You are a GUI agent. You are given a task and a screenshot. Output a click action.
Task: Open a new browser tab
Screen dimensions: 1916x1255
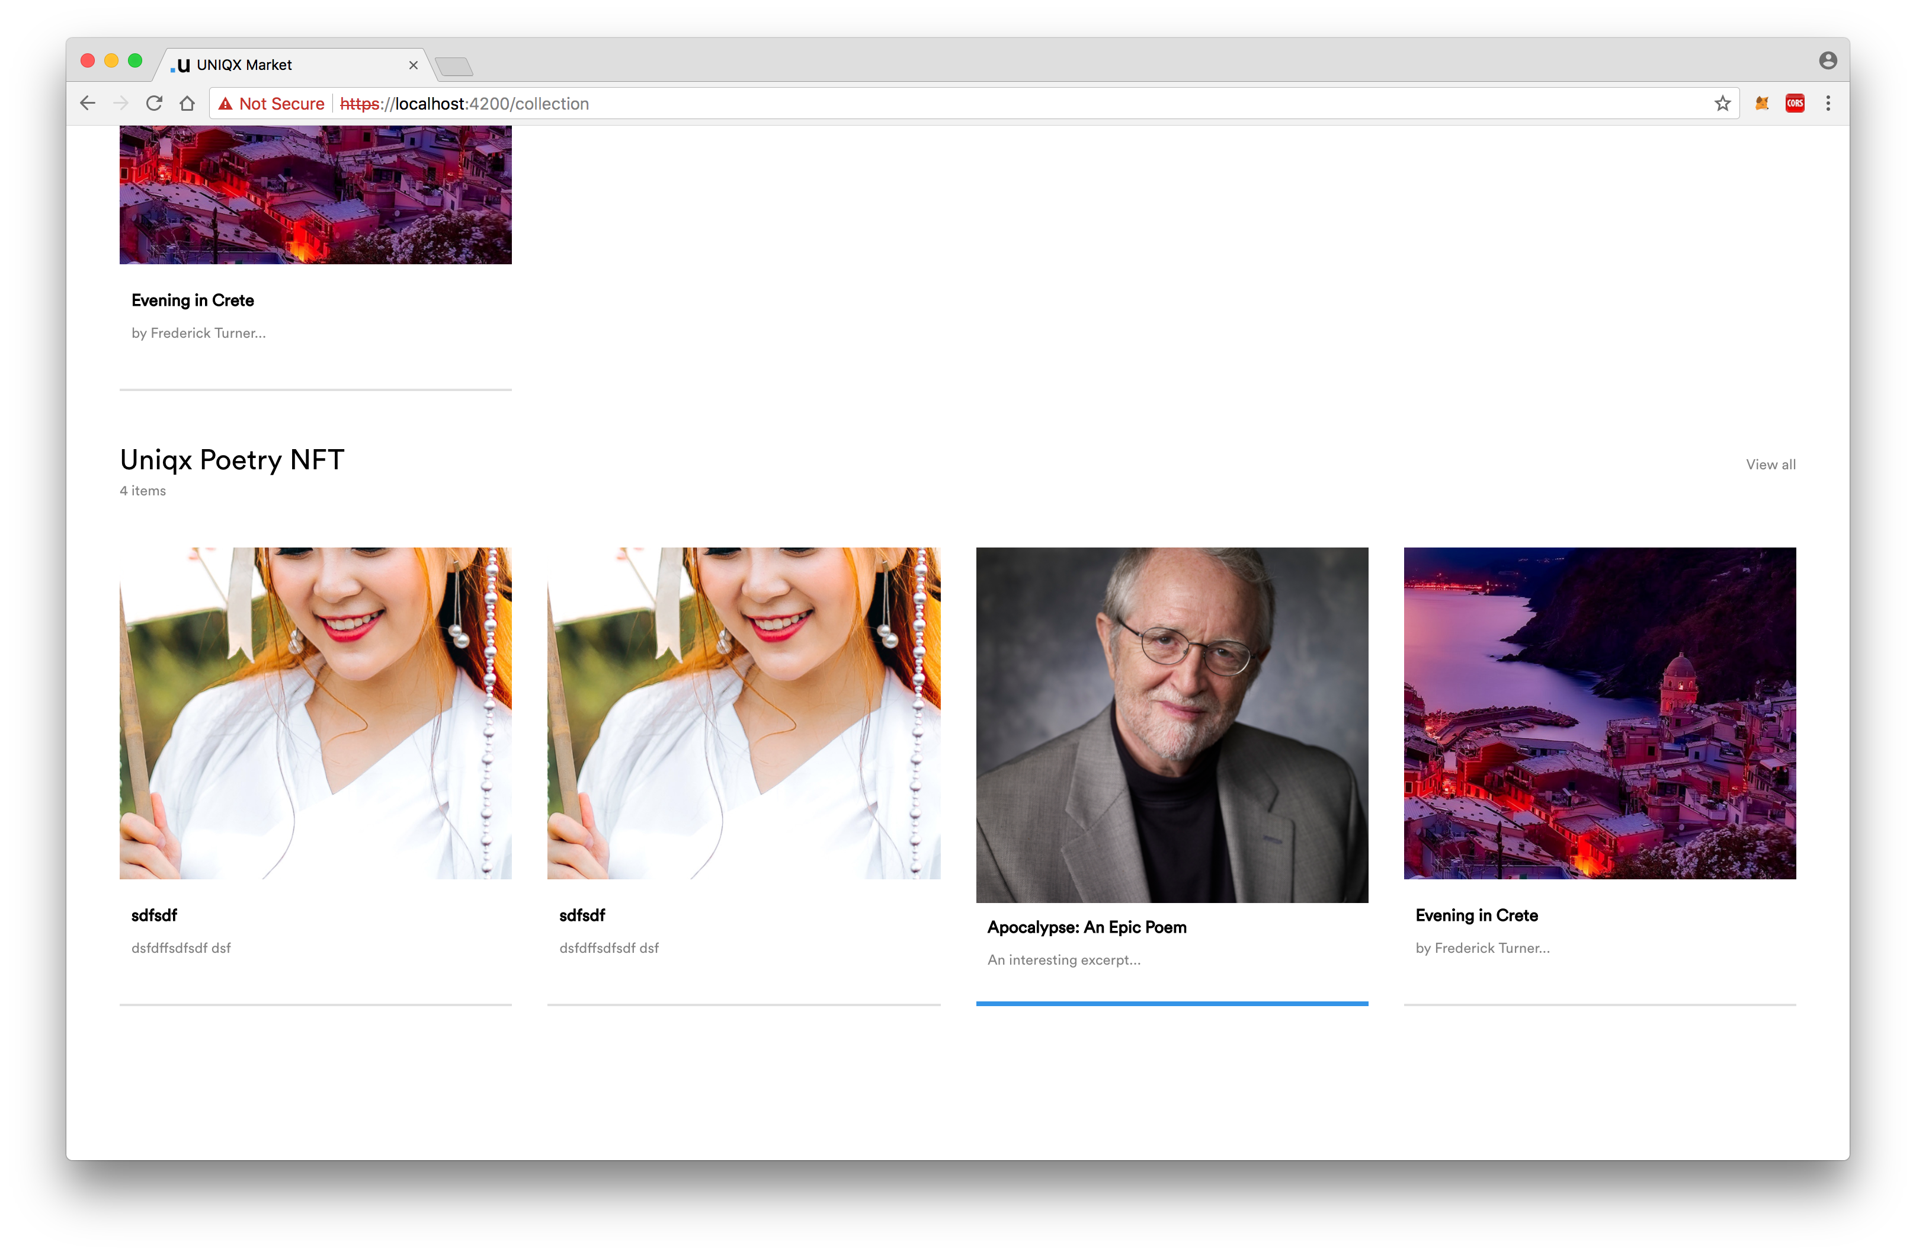pos(454,66)
